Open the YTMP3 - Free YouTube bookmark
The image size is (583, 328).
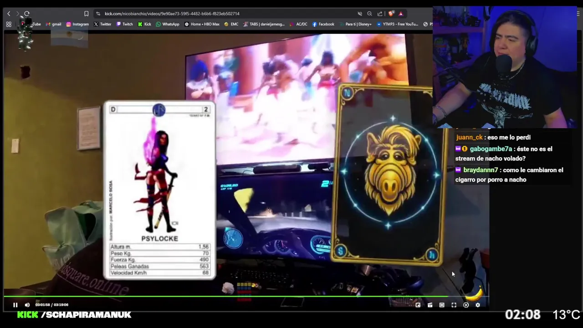pos(398,24)
